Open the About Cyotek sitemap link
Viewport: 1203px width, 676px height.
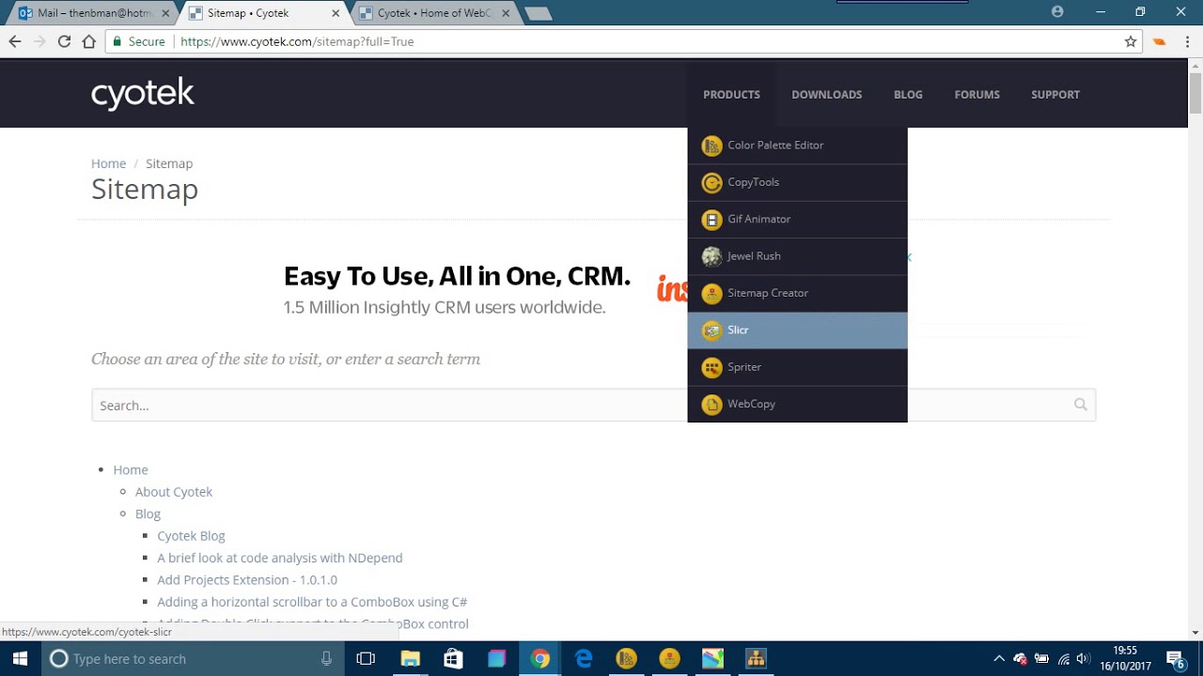tap(174, 492)
